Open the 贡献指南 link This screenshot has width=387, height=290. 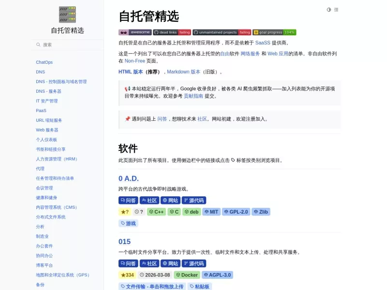point(193,96)
